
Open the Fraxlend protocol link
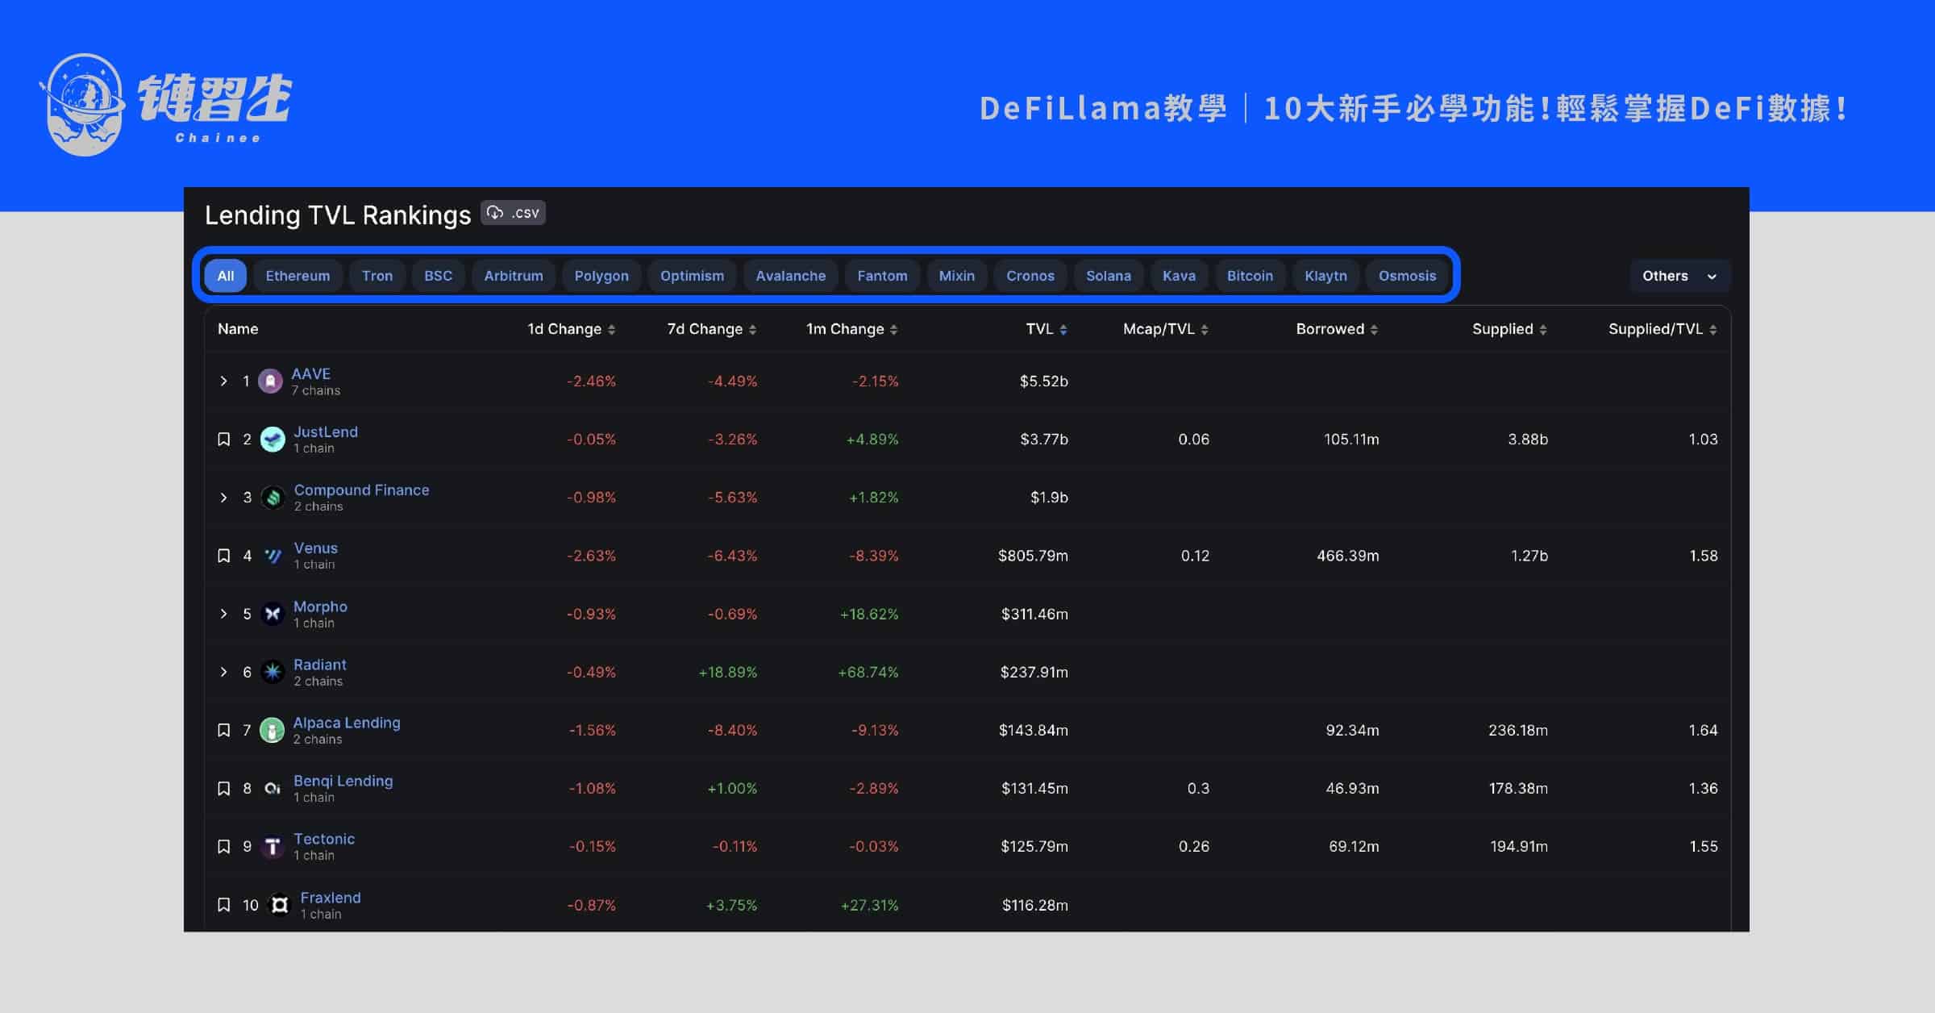pyautogui.click(x=331, y=898)
